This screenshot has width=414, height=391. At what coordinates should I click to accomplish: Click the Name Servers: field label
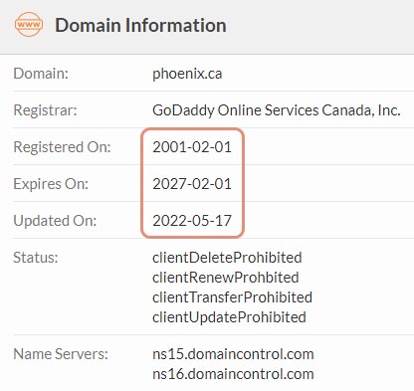61,354
